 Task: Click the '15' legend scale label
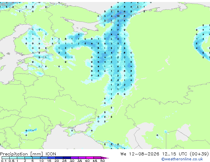point(49,161)
